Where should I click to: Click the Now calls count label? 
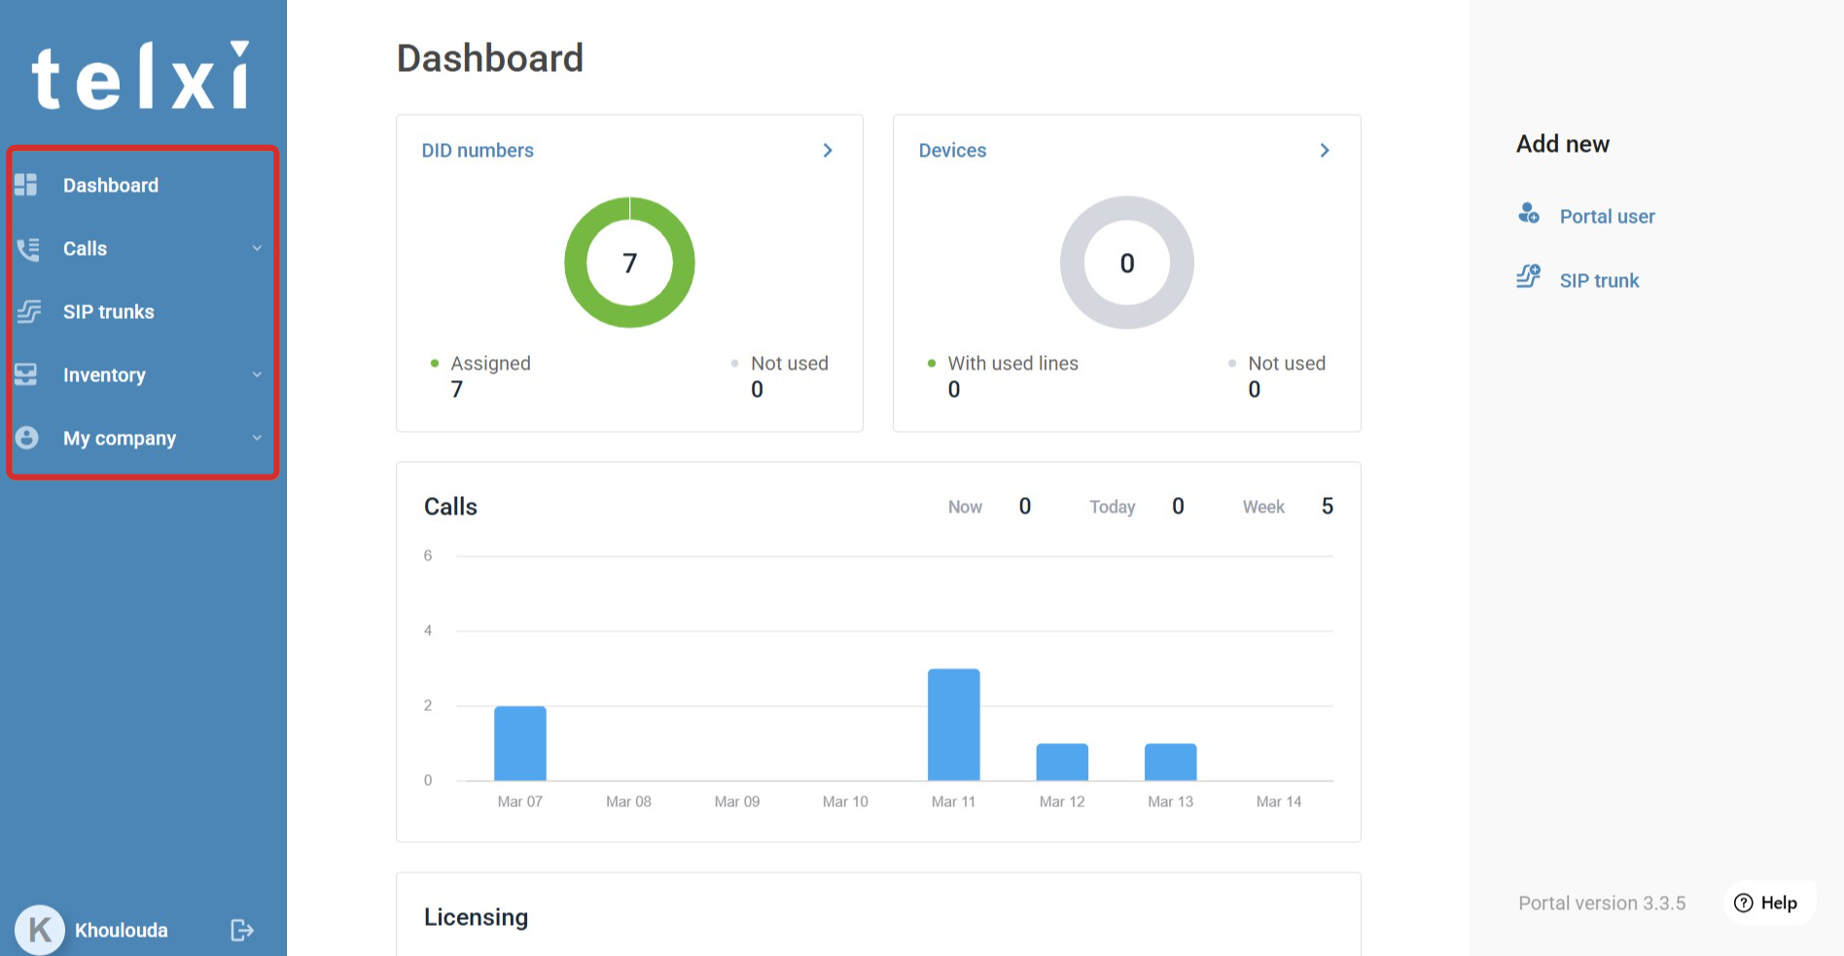point(965,507)
